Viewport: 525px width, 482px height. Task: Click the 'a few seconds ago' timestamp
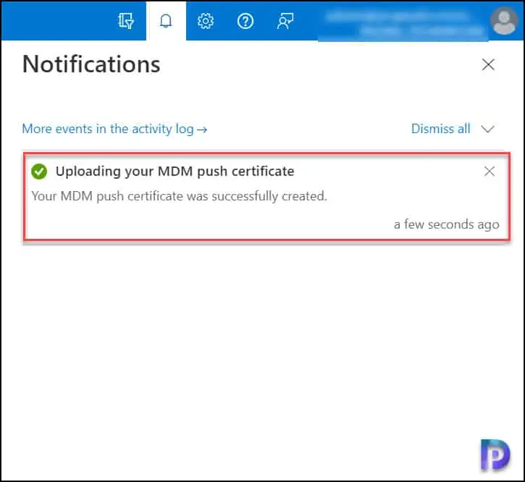446,224
